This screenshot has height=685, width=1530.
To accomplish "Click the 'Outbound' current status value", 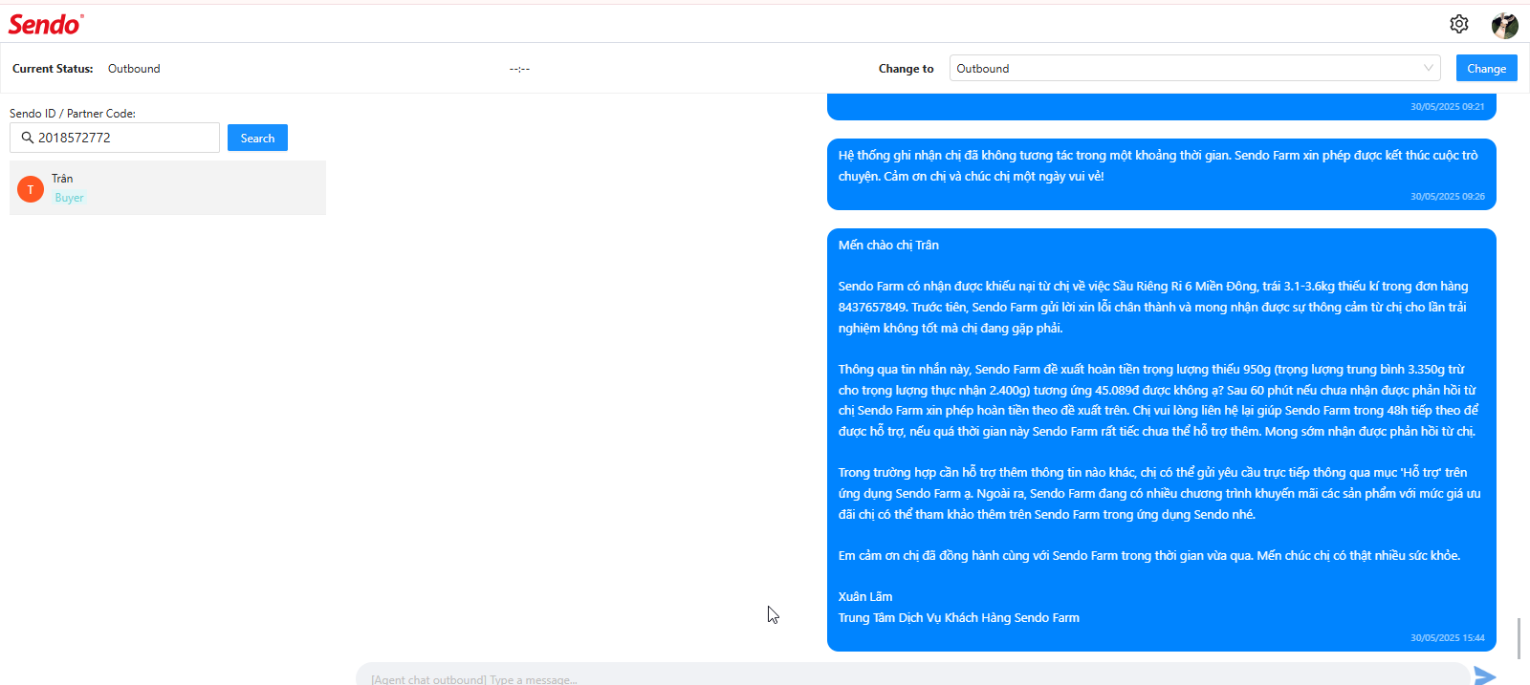I will tap(134, 69).
